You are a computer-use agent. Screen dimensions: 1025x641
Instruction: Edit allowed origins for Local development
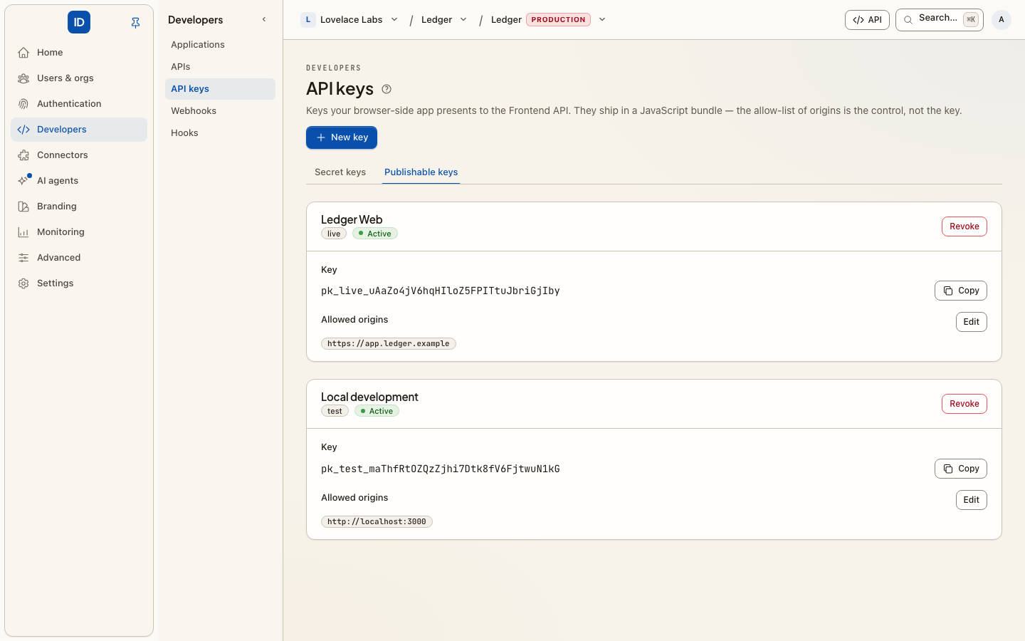(x=971, y=500)
